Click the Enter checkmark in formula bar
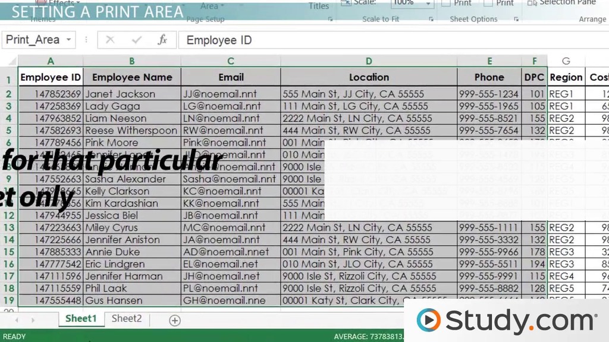This screenshot has height=342, width=609. [x=137, y=40]
